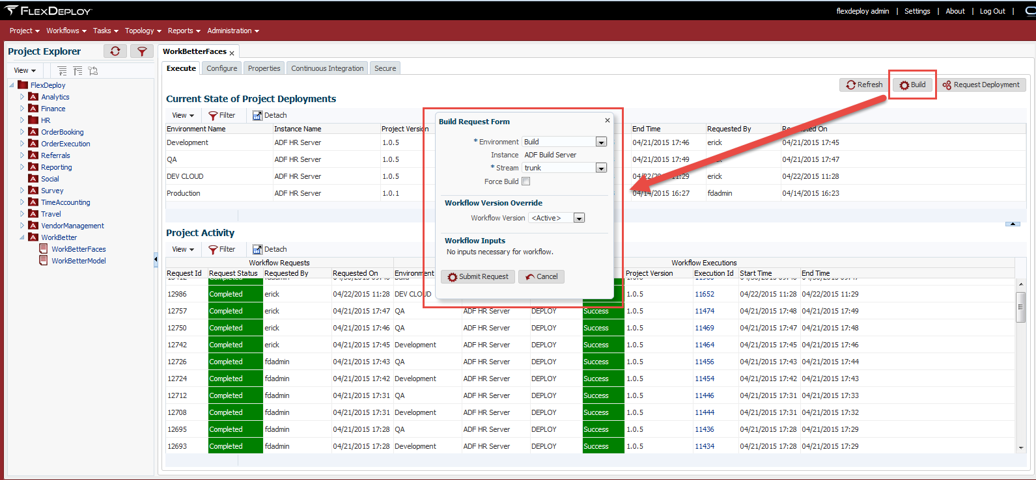Viewport: 1036px width, 480px height.
Task: Open the Project Explorer View dropdown
Action: [25, 70]
